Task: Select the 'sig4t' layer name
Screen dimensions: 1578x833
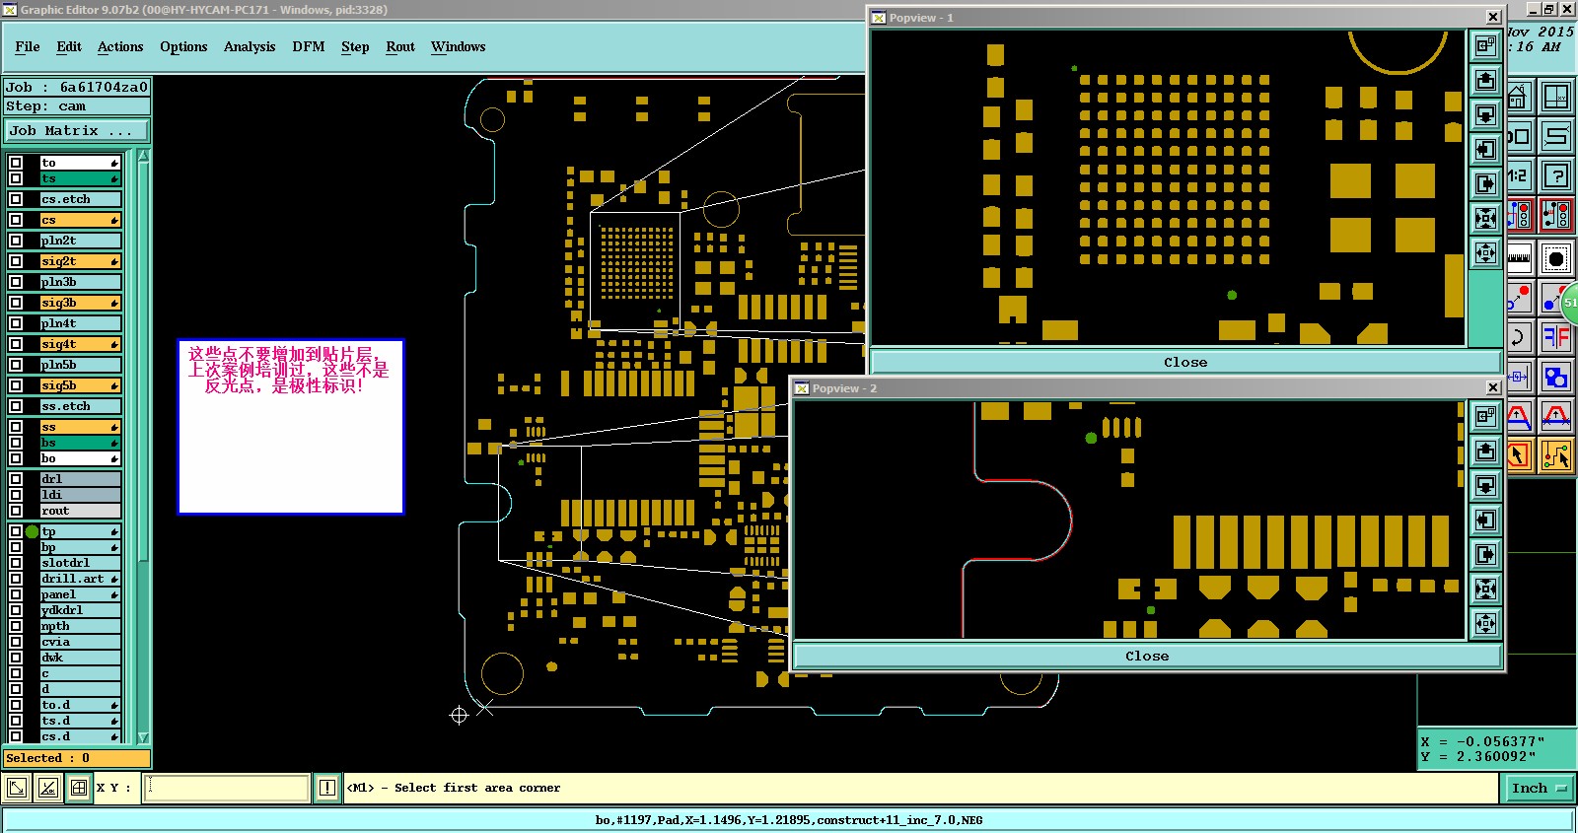Action: coord(80,344)
